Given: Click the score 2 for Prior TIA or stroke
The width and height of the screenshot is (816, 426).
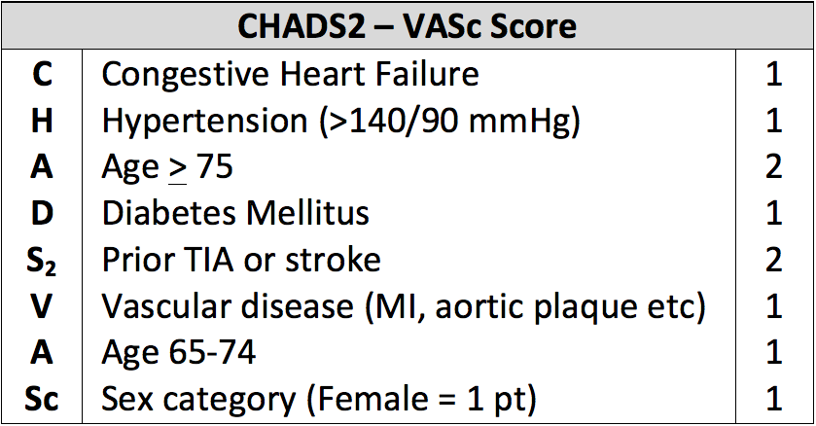Looking at the screenshot, I should pyautogui.click(x=774, y=260).
